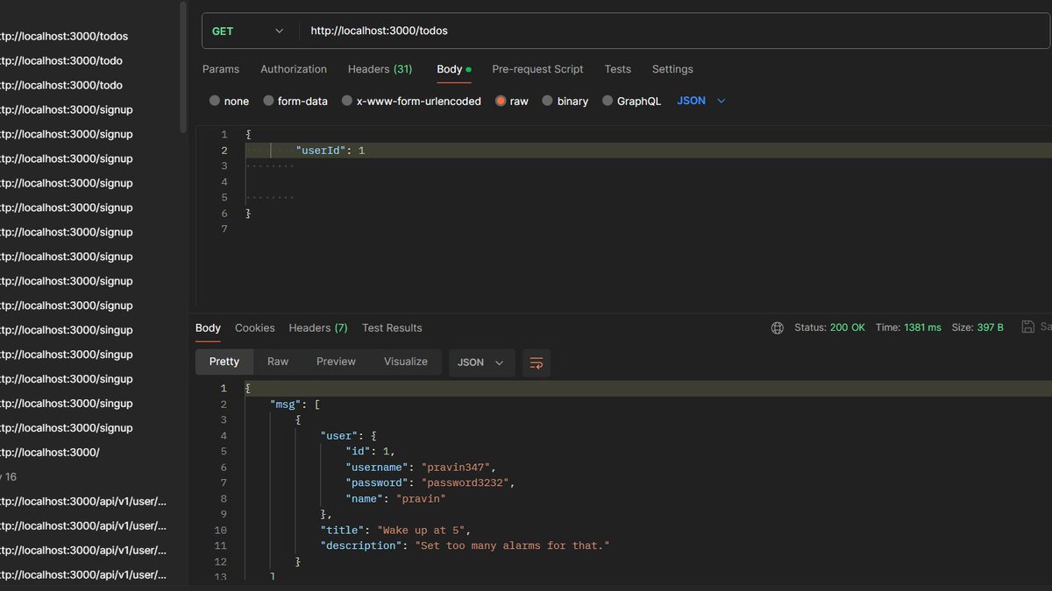Click the sidebar history scrollbar

pos(182,66)
